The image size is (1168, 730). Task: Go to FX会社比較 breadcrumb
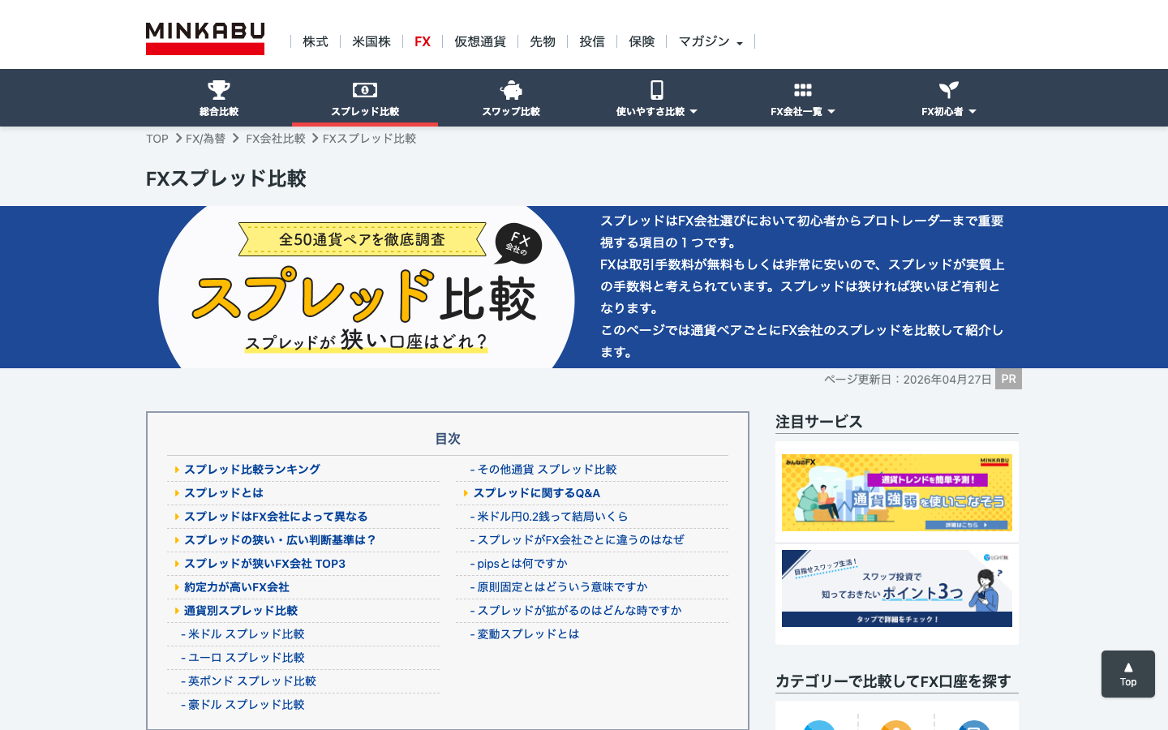pos(276,139)
